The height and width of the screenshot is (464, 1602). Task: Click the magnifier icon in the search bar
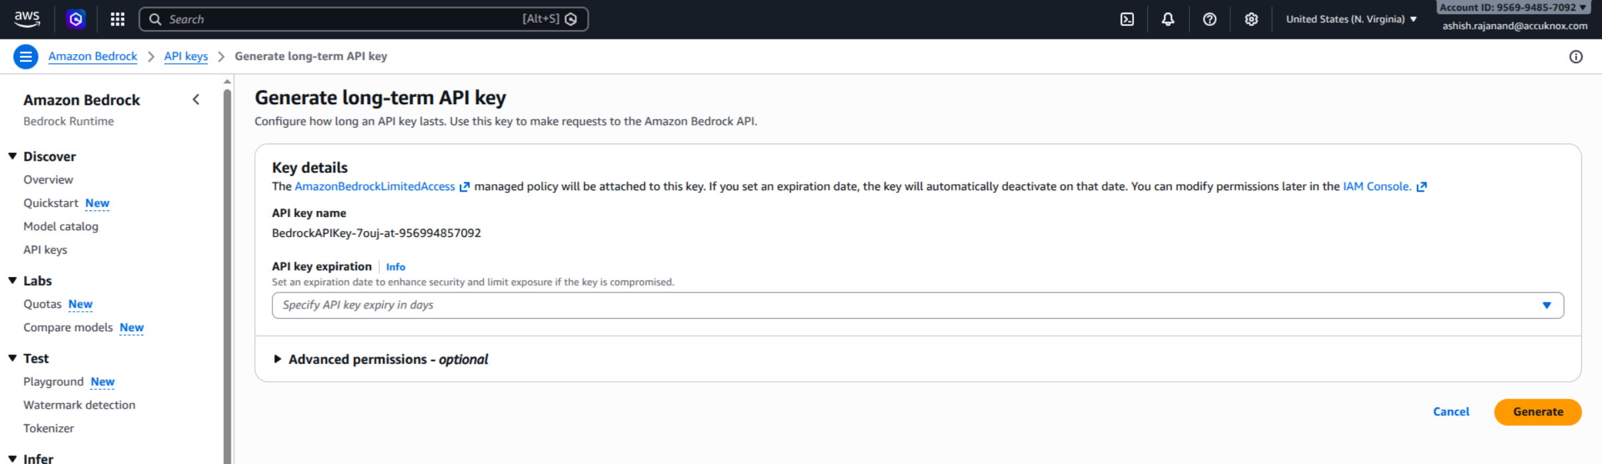click(155, 19)
